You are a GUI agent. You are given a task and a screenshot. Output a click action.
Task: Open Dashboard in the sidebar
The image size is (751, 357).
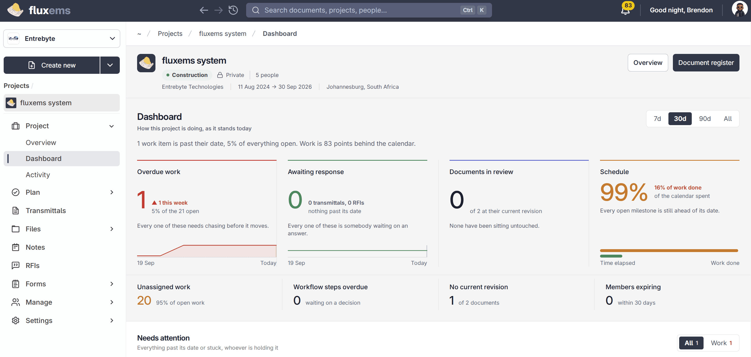62,158
